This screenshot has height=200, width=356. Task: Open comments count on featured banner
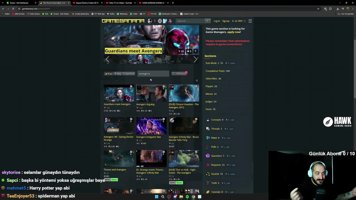(189, 51)
